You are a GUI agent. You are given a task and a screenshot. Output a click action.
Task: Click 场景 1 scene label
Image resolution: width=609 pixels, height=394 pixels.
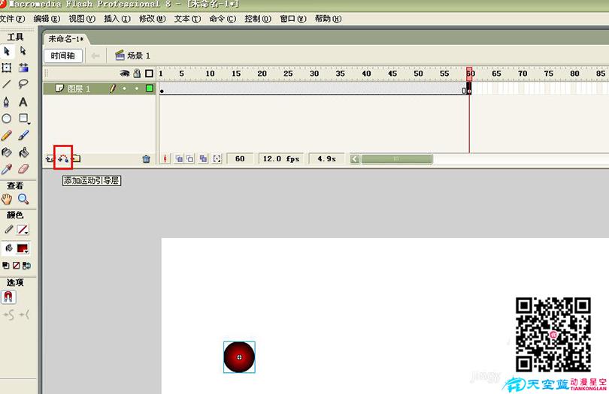133,56
